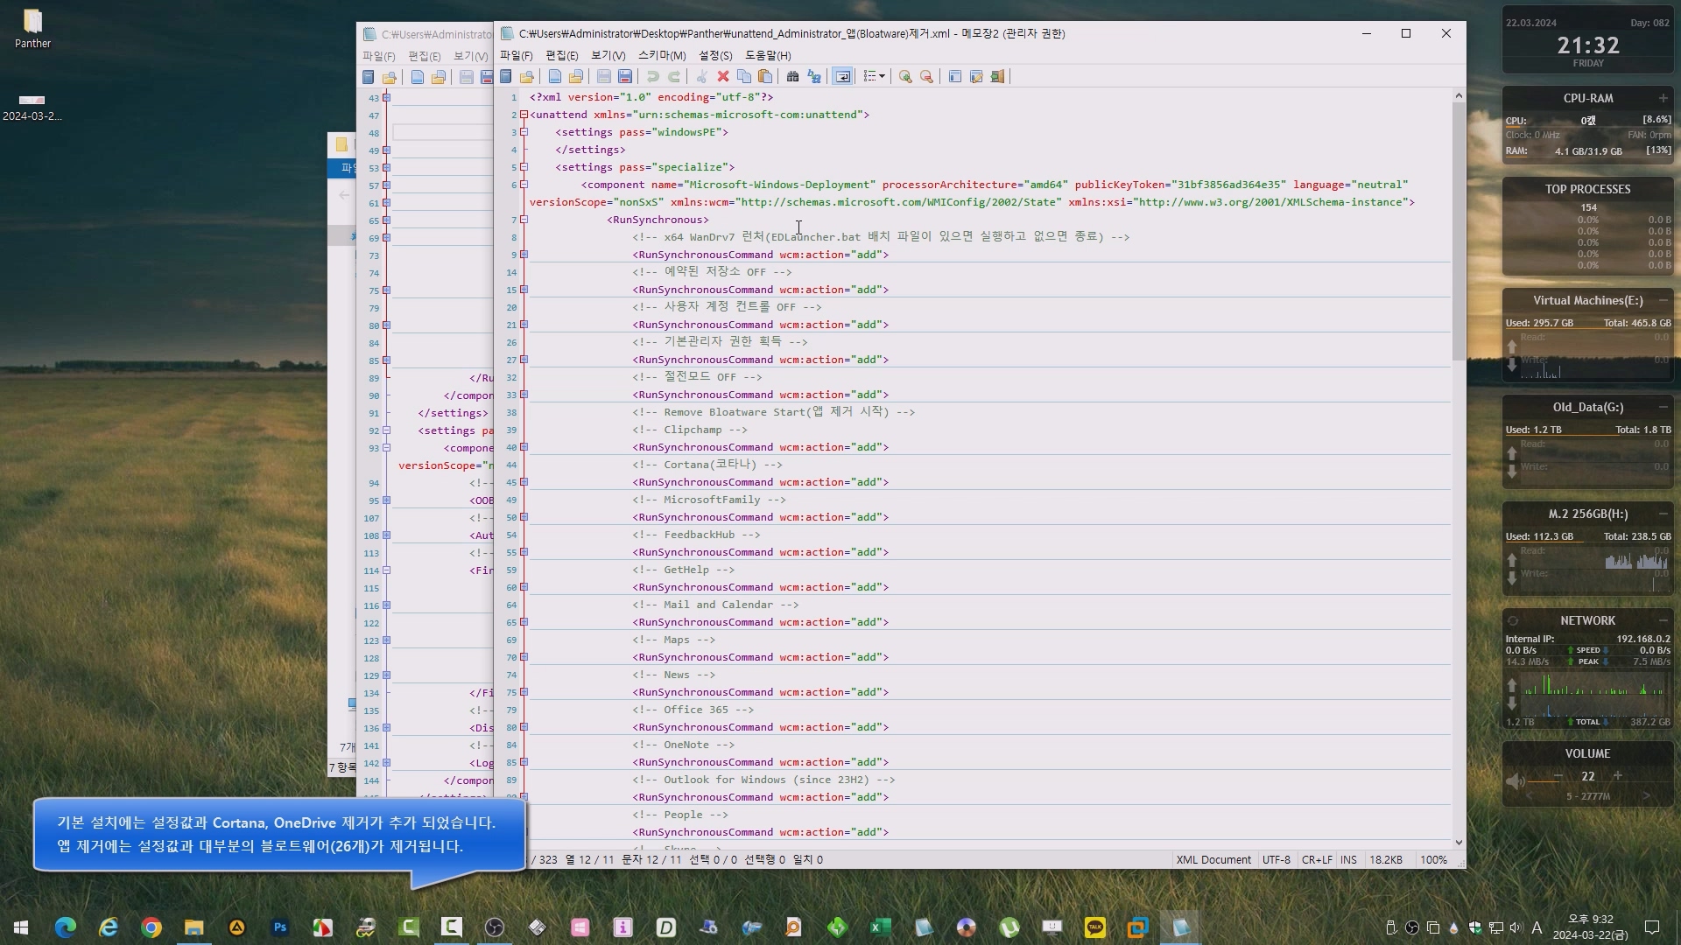This screenshot has width=1681, height=945.
Task: Click the Find binoculars toolbar icon
Action: click(x=792, y=77)
